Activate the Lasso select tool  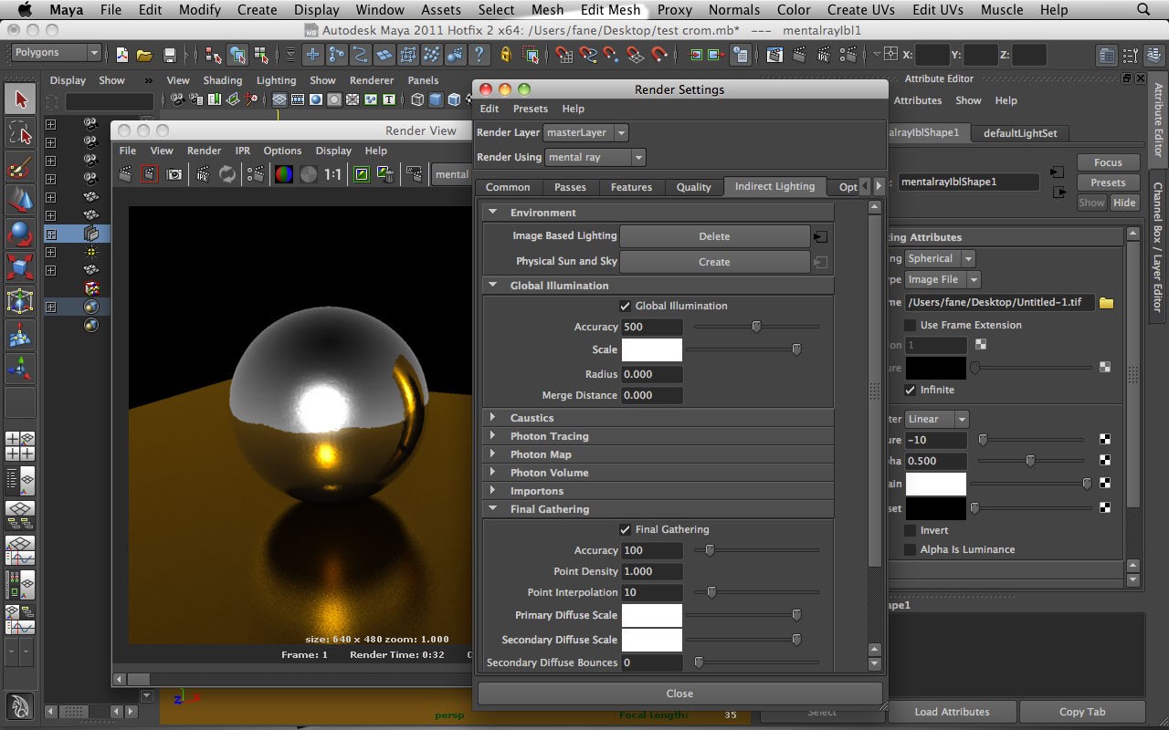(20, 134)
